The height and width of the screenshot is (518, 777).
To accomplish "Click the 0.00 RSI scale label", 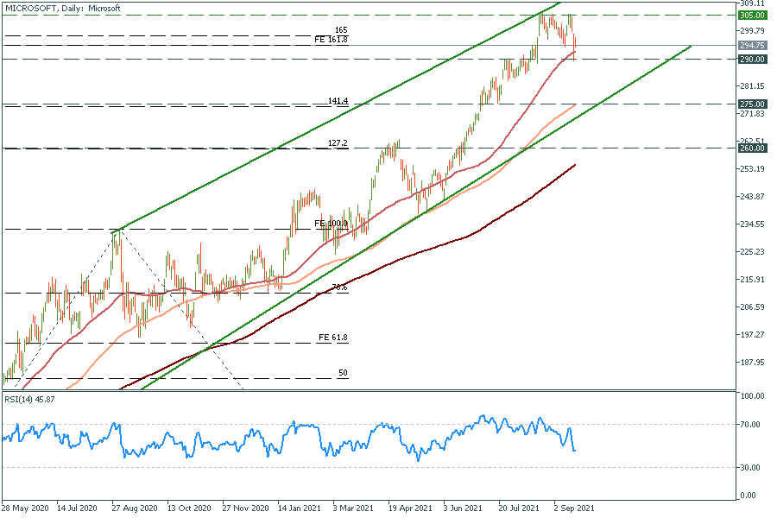I will pos(748,496).
